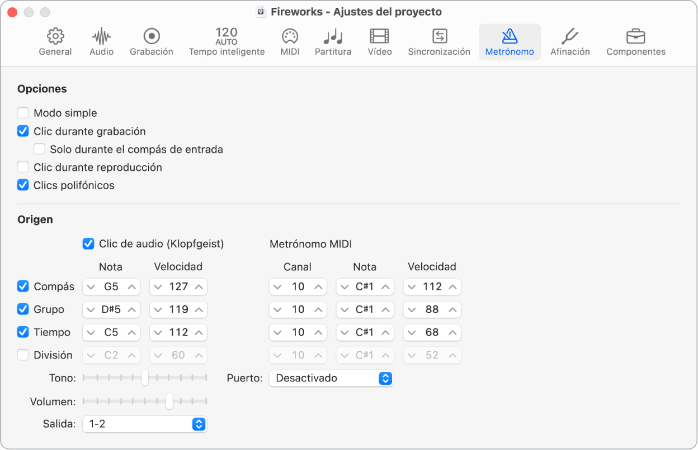Click the Origen section heading
Screen dimensions: 698x450
[35, 219]
